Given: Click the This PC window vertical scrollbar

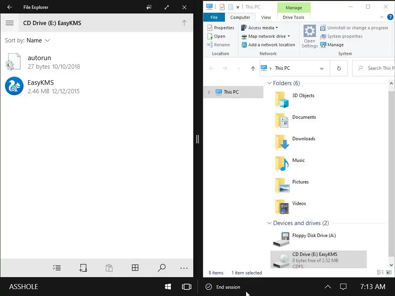Looking at the screenshot, I should [391, 174].
